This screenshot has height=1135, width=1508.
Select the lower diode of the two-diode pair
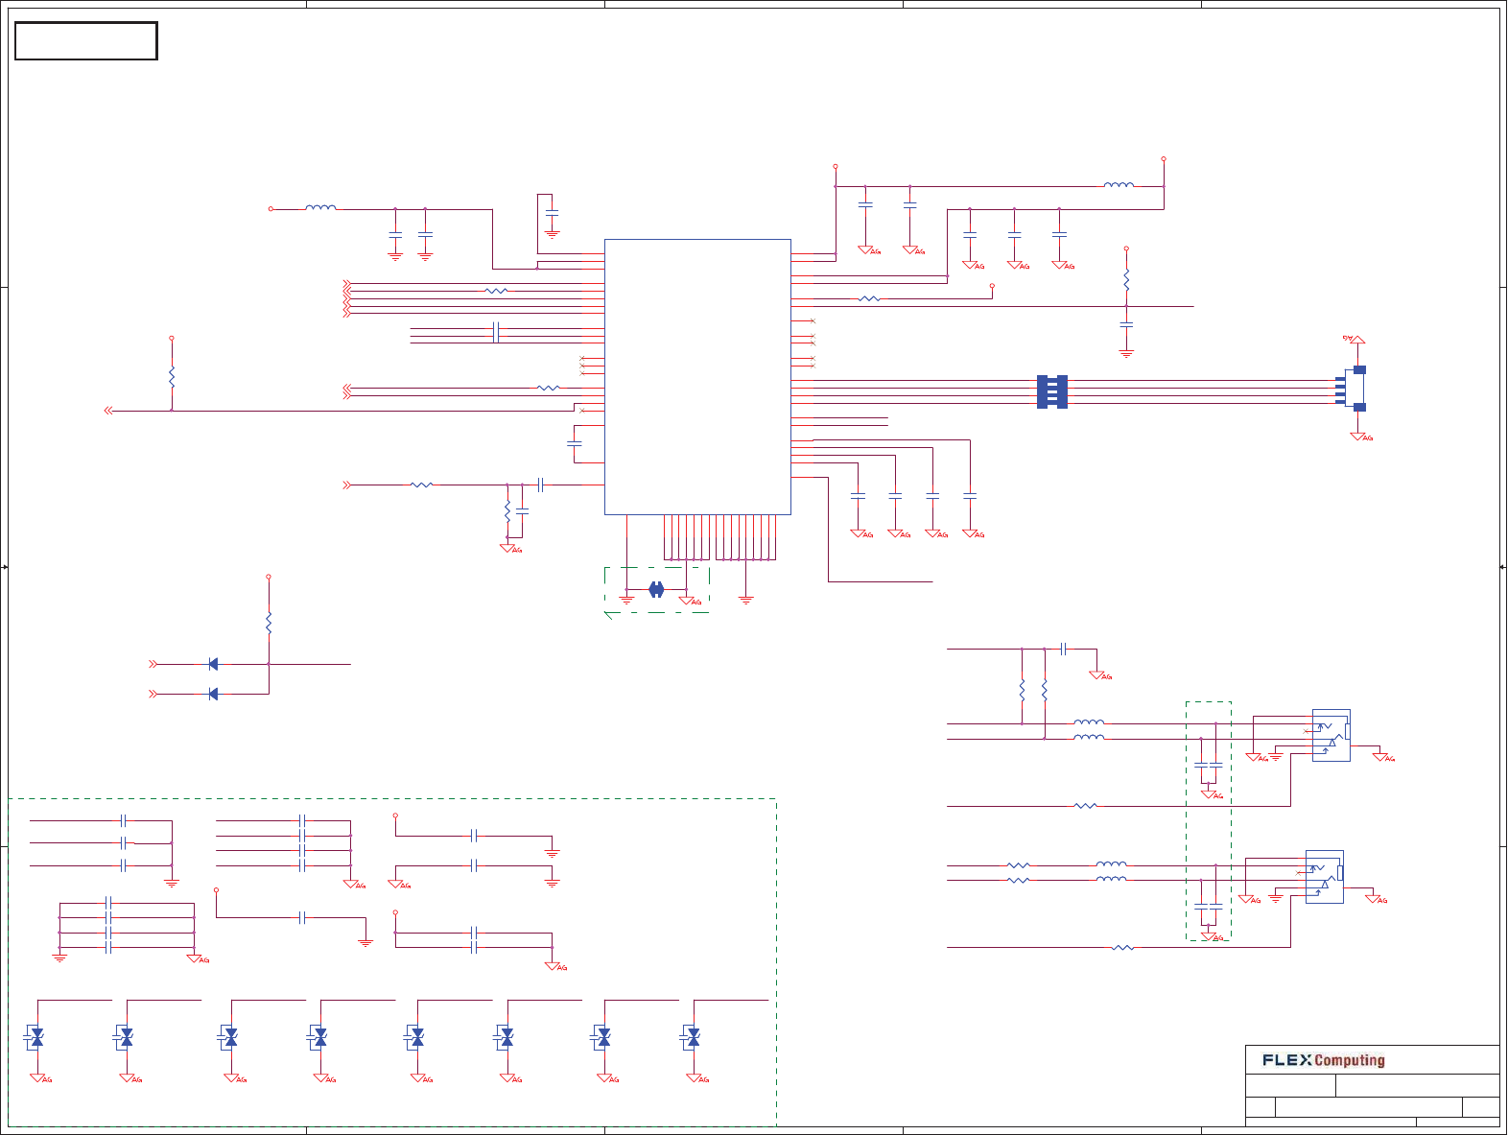pos(213,694)
